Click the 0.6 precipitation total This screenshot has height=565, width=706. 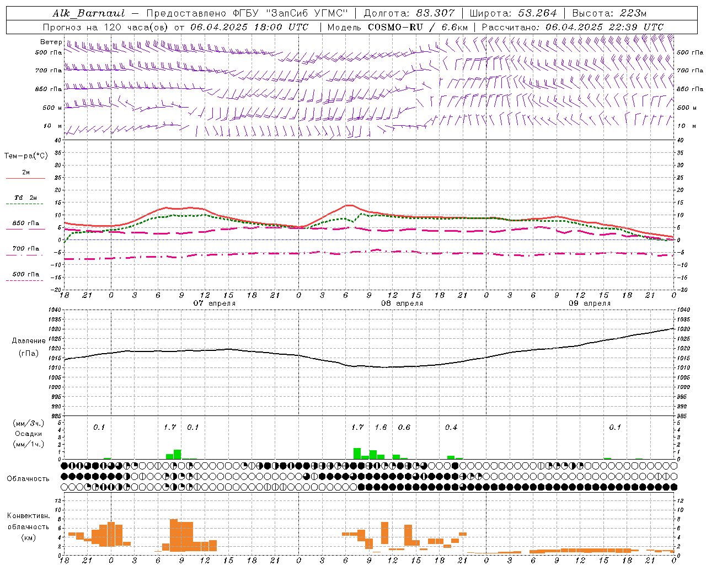coord(404,427)
